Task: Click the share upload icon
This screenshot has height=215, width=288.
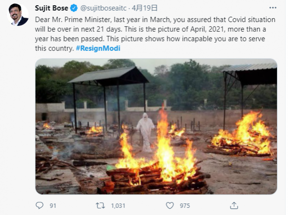Action: coord(233,205)
